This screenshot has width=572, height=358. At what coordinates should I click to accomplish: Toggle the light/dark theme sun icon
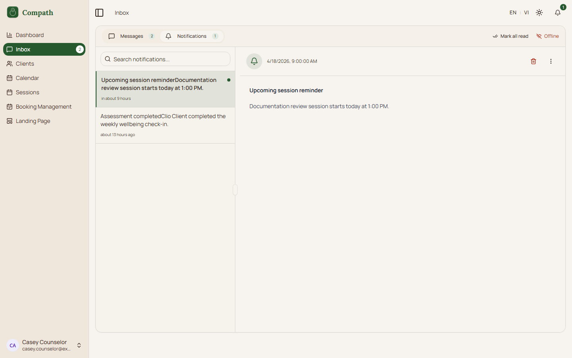(x=539, y=13)
